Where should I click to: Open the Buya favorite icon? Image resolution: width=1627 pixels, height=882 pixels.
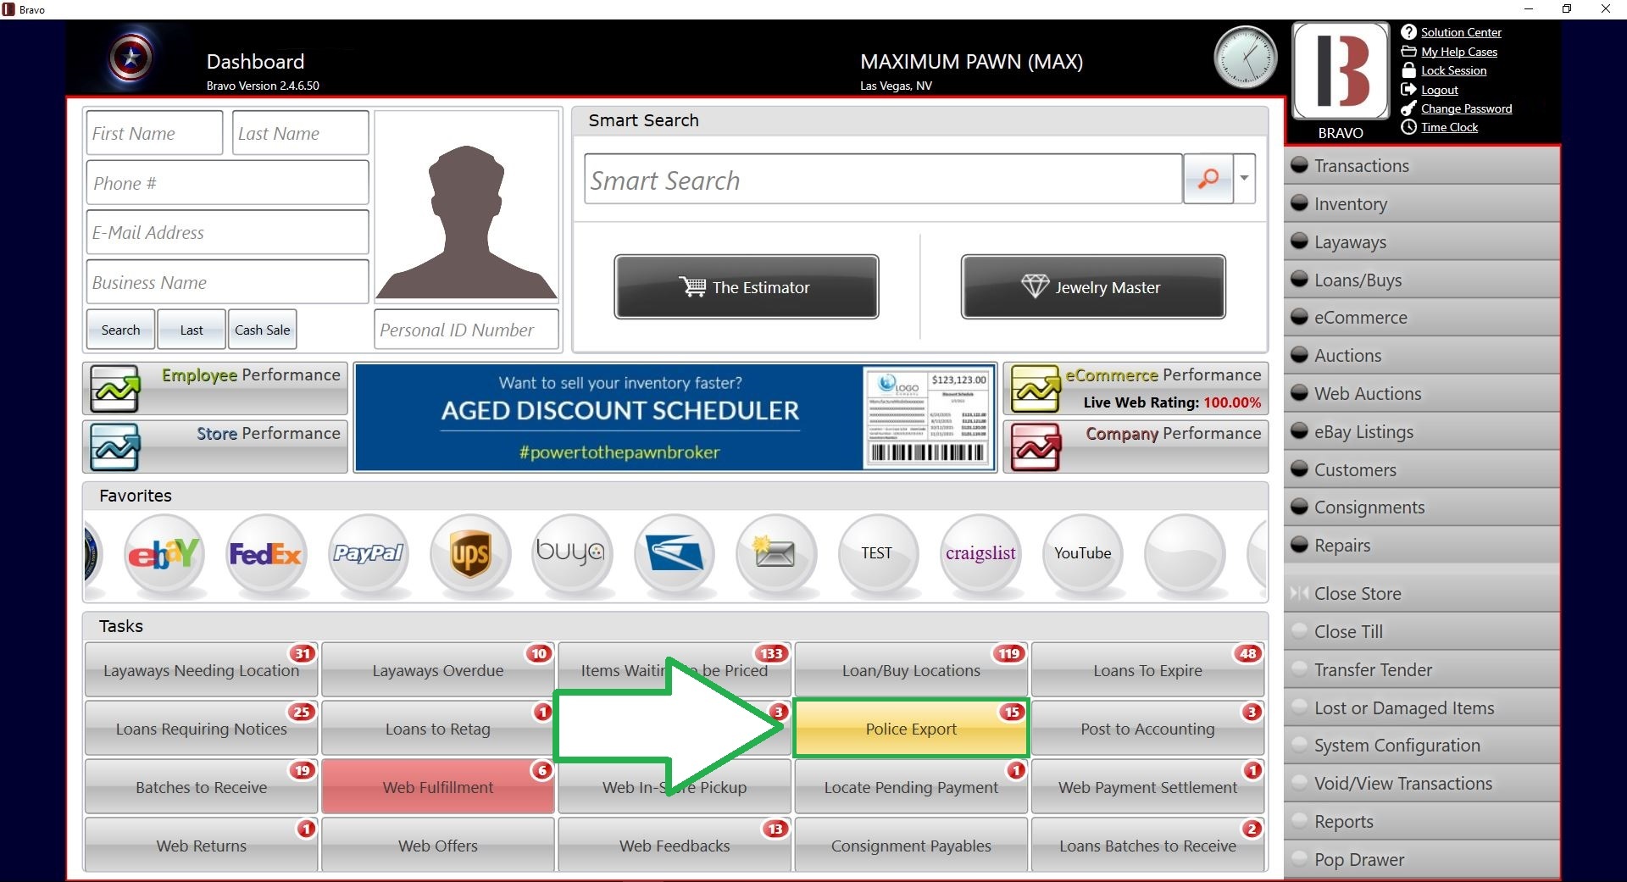572,554
